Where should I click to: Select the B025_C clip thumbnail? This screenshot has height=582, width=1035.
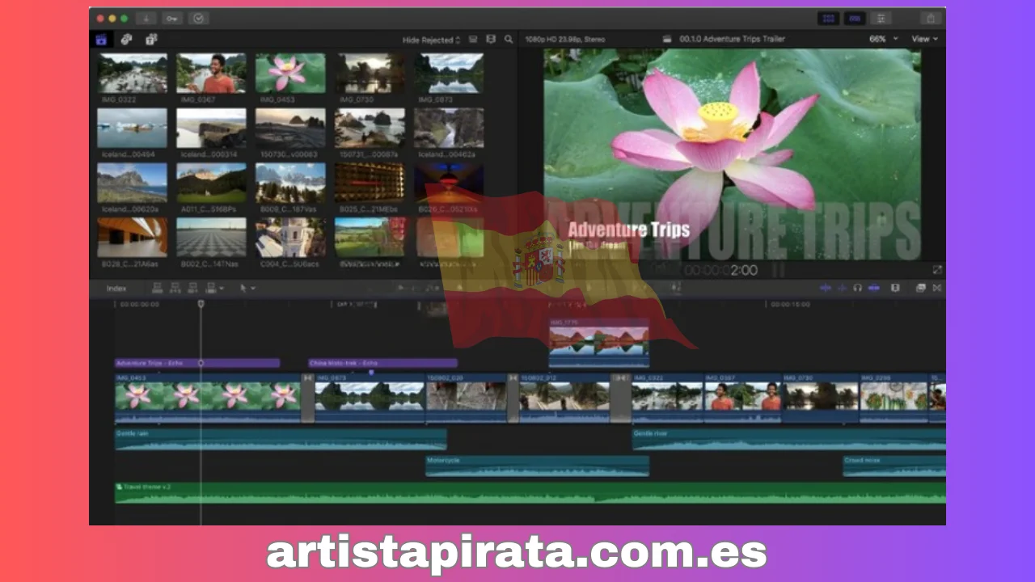pyautogui.click(x=371, y=183)
